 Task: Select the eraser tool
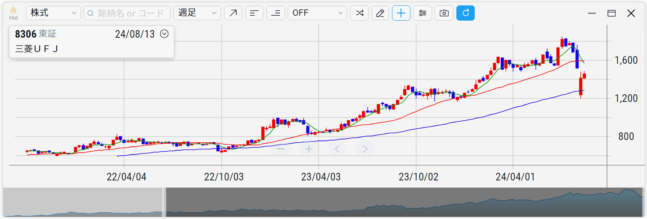[x=380, y=13]
